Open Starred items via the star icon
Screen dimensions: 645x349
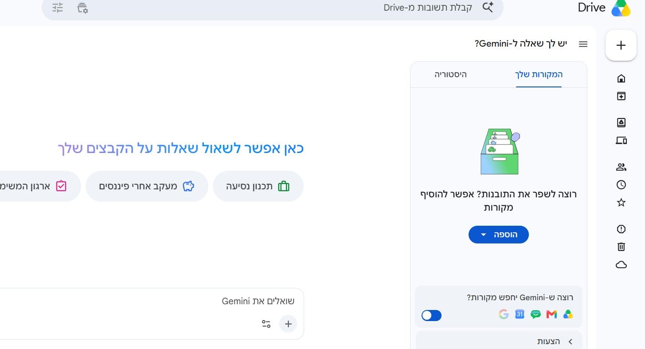click(621, 203)
